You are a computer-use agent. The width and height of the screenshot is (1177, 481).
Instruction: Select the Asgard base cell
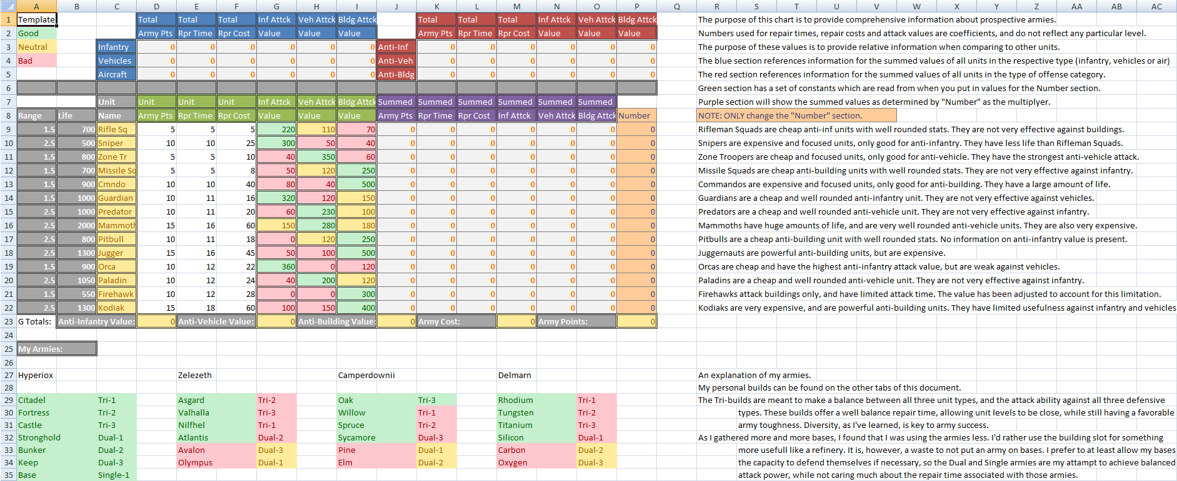[196, 400]
